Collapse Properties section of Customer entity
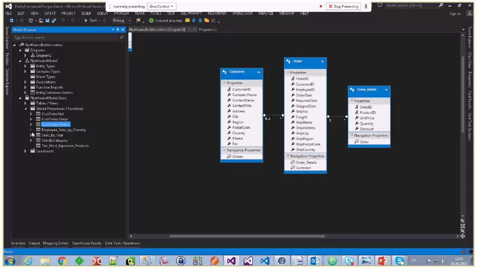This screenshot has height=268, width=477. coord(224,83)
